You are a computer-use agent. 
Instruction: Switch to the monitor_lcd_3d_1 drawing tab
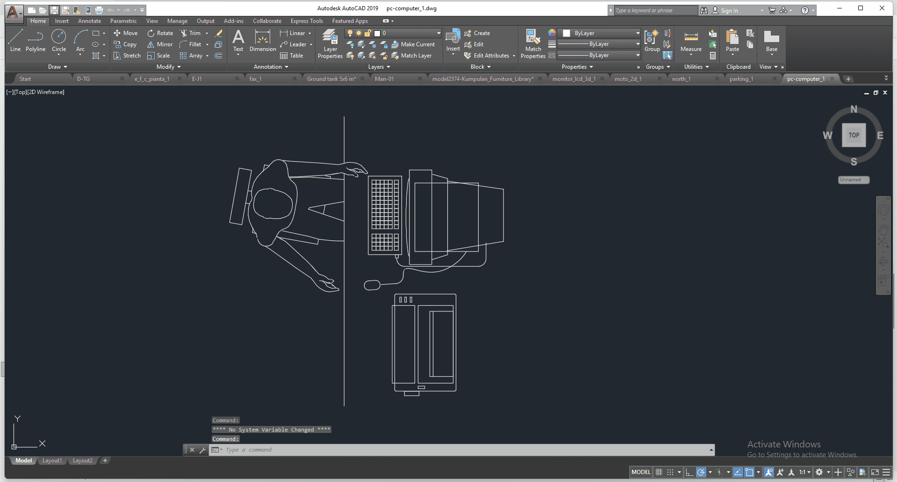coord(574,79)
